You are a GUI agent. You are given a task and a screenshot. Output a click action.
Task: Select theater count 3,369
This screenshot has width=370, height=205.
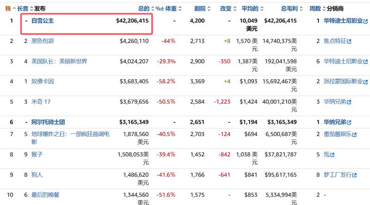(x=197, y=81)
